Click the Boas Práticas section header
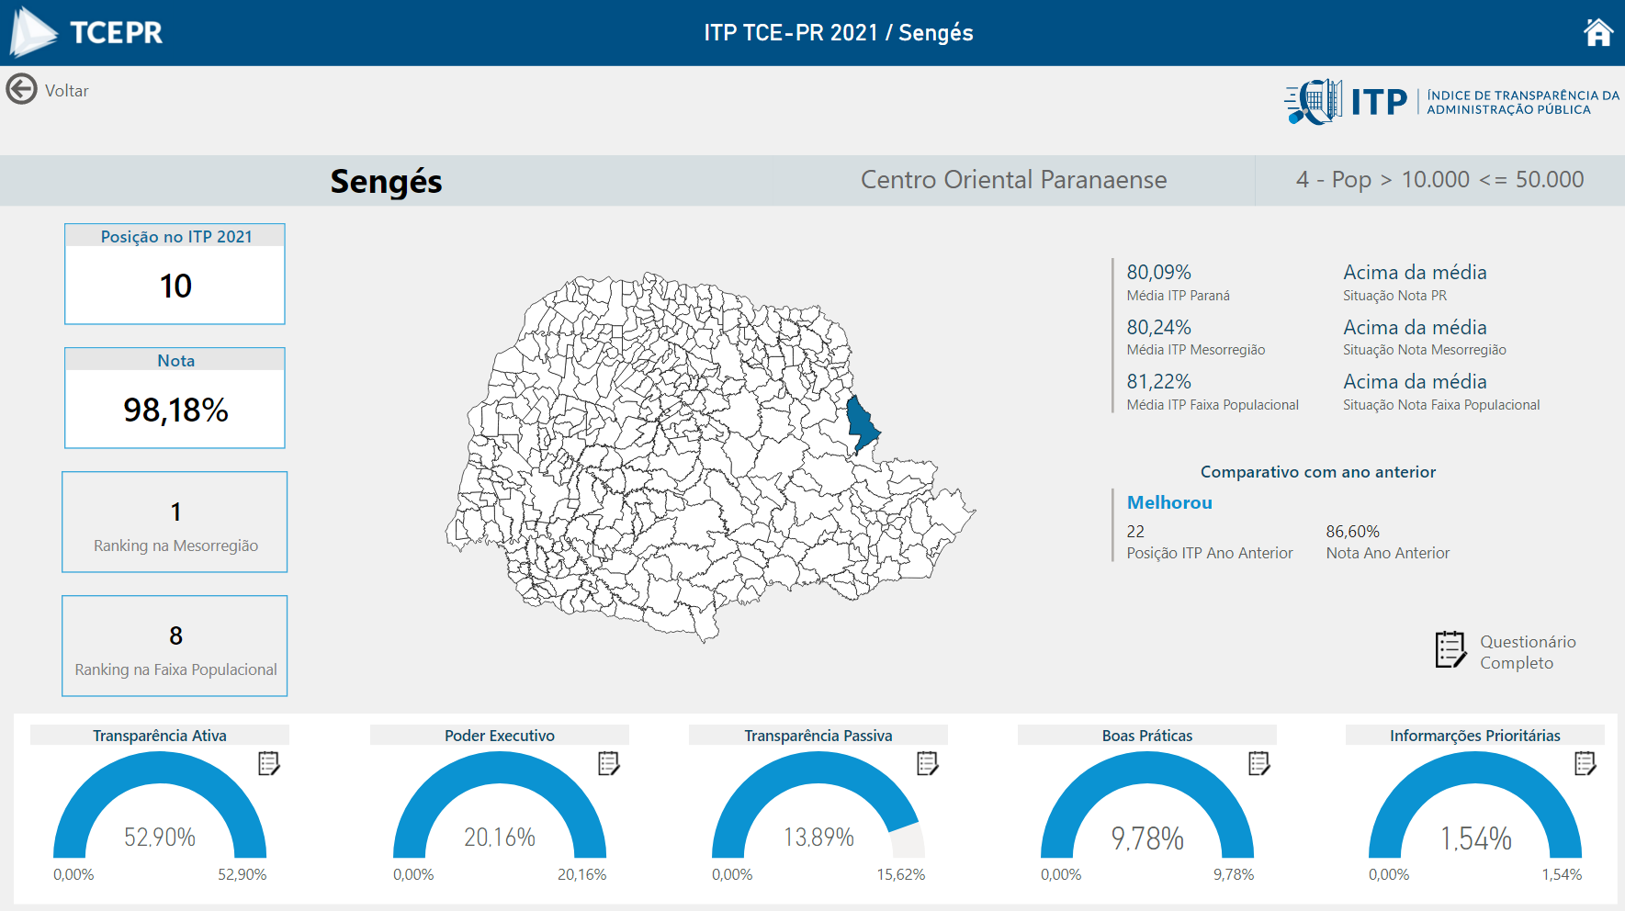1625x911 pixels. coord(1147,735)
